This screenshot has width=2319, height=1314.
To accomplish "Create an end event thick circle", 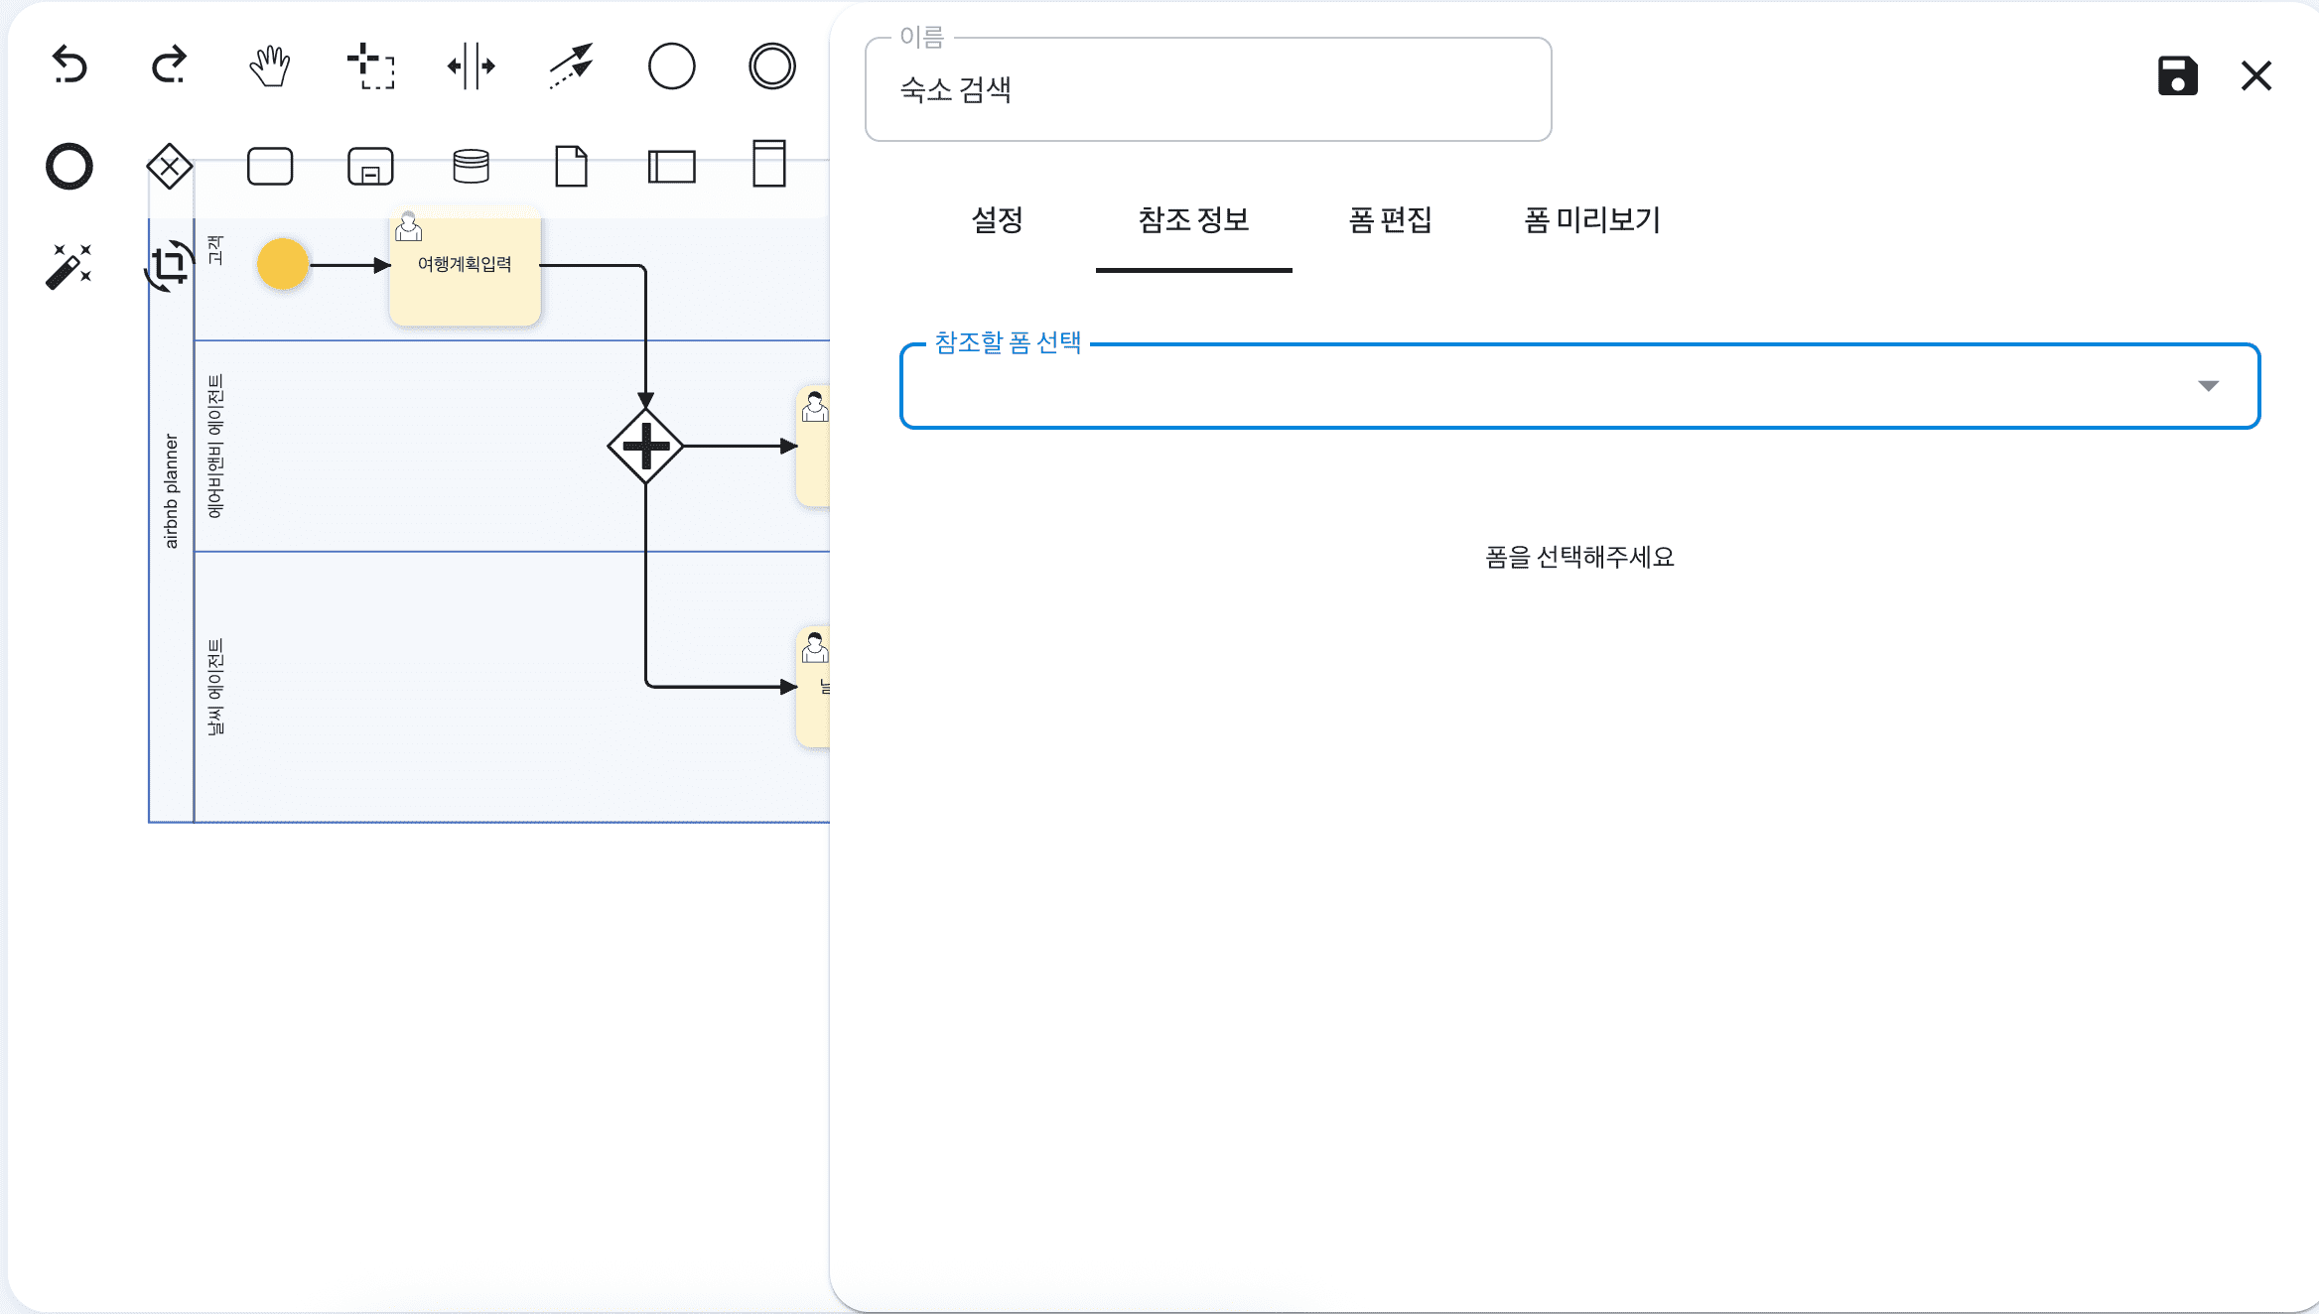I will click(x=69, y=166).
